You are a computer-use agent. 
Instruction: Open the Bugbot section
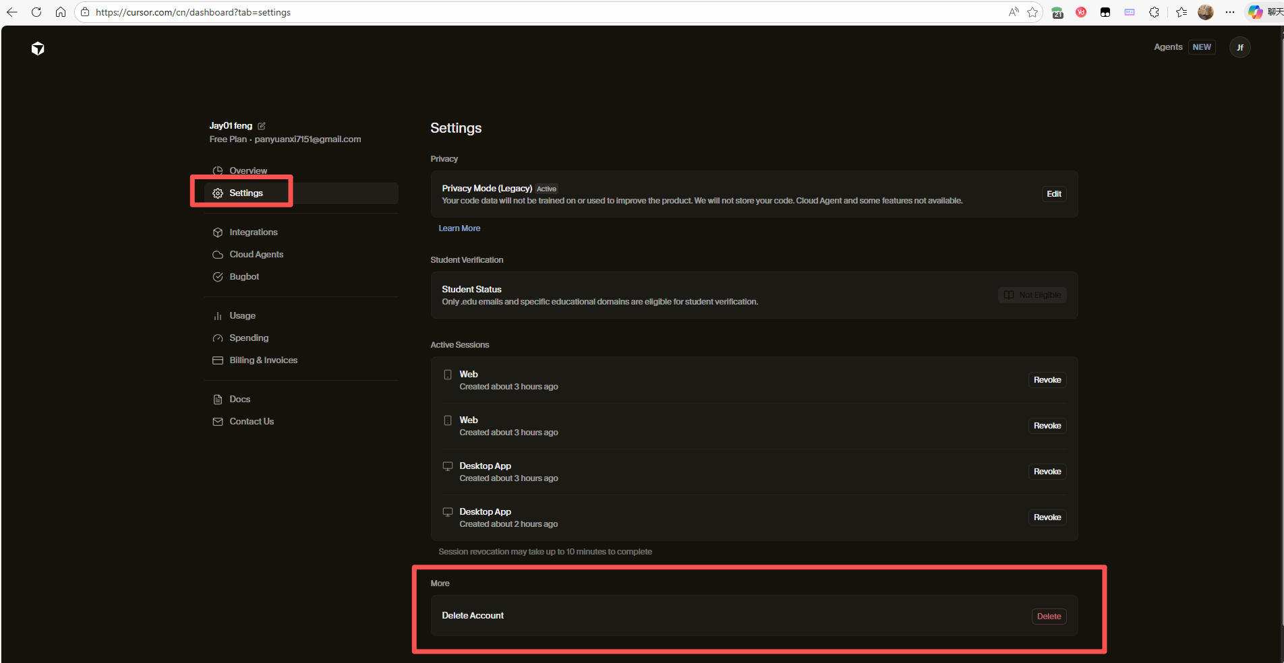244,277
